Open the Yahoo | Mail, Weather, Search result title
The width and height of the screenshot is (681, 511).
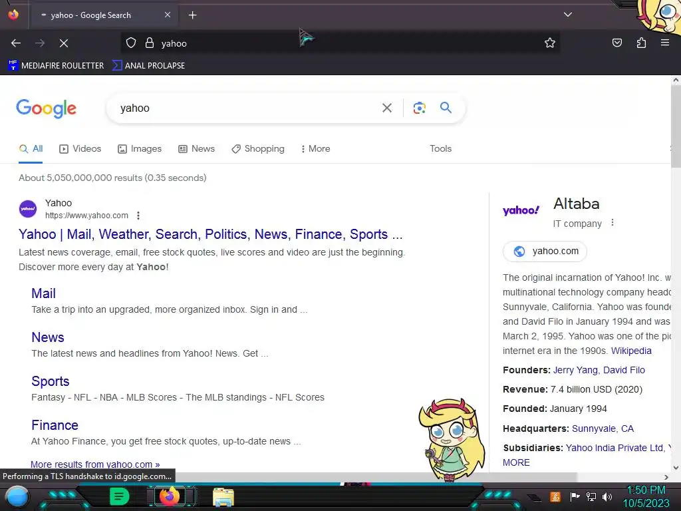point(211,234)
